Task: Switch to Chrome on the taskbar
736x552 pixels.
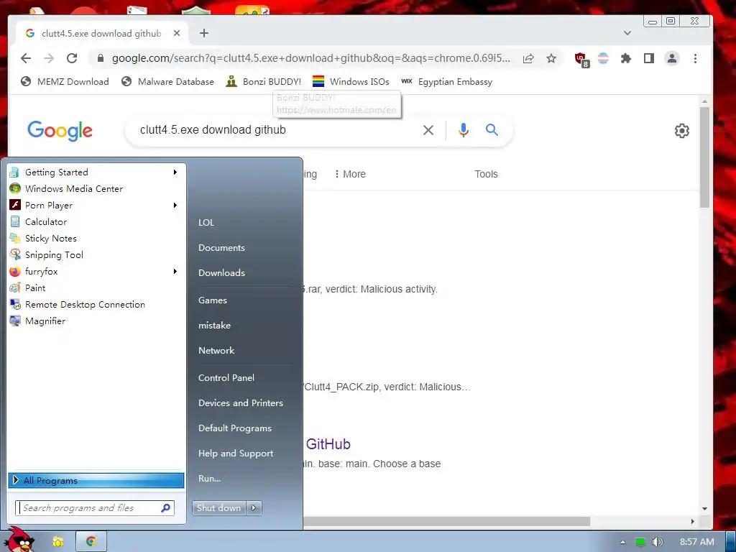Action: [x=91, y=542]
